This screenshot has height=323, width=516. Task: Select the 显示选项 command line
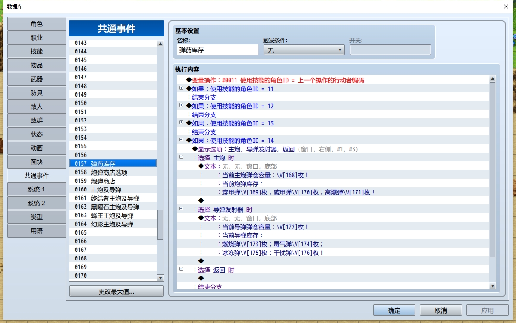click(x=333, y=149)
